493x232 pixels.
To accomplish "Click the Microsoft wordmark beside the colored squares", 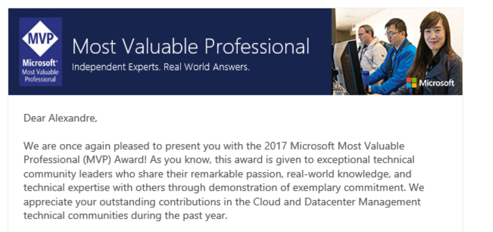I will (x=436, y=83).
